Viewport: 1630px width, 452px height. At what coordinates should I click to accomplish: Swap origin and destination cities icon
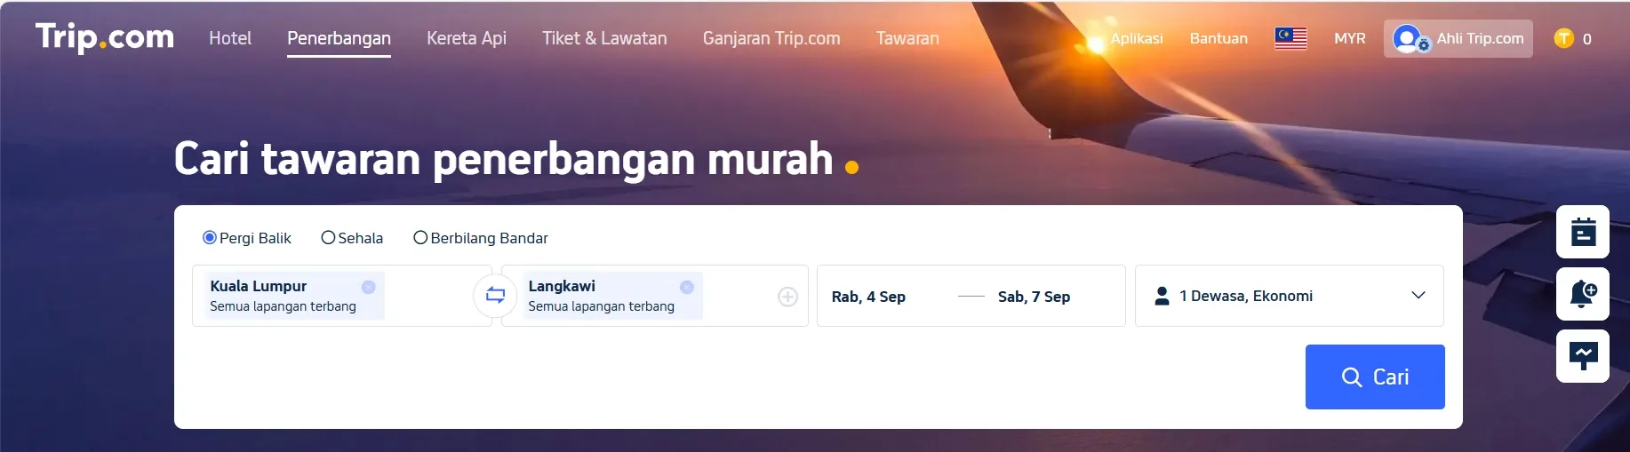pos(495,296)
